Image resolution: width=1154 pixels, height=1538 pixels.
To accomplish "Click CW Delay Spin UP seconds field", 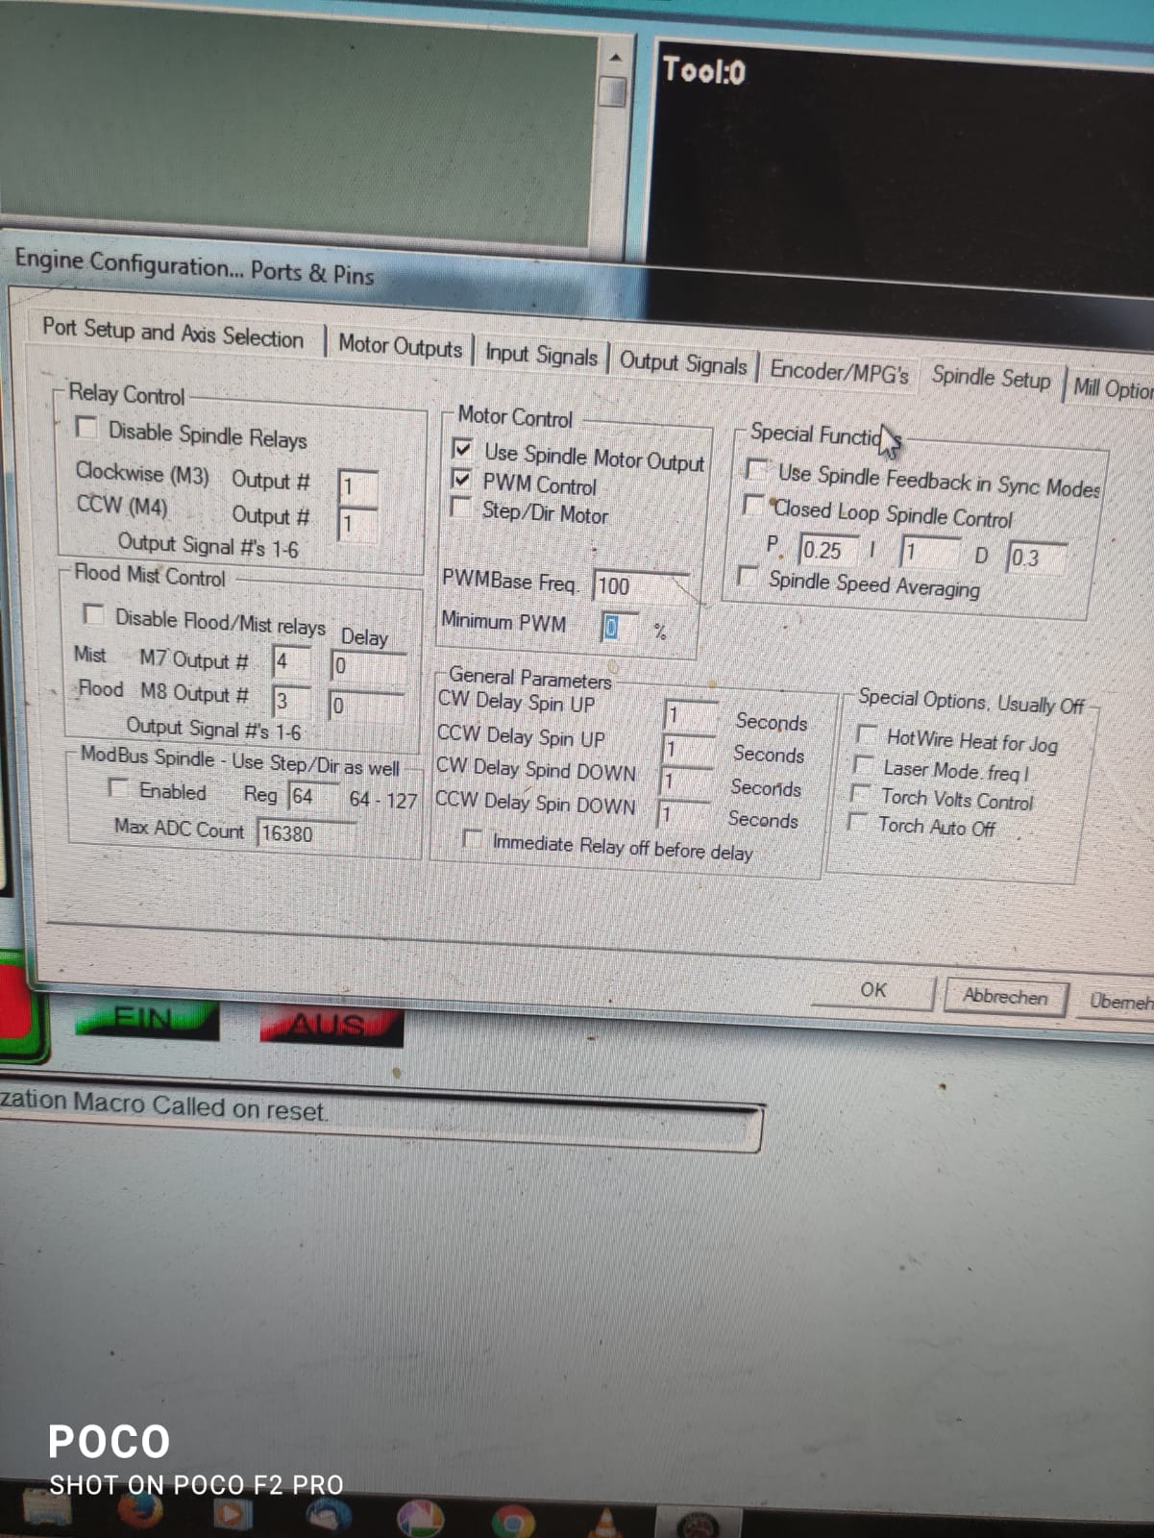I will [692, 716].
